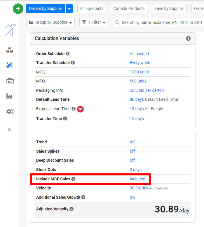This screenshot has width=204, height=227.
Task: Select the magic wand forecast icon
Action: click(9, 65)
